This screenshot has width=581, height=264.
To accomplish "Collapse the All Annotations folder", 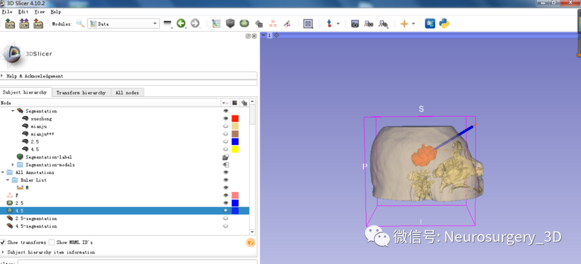I will pos(3,172).
